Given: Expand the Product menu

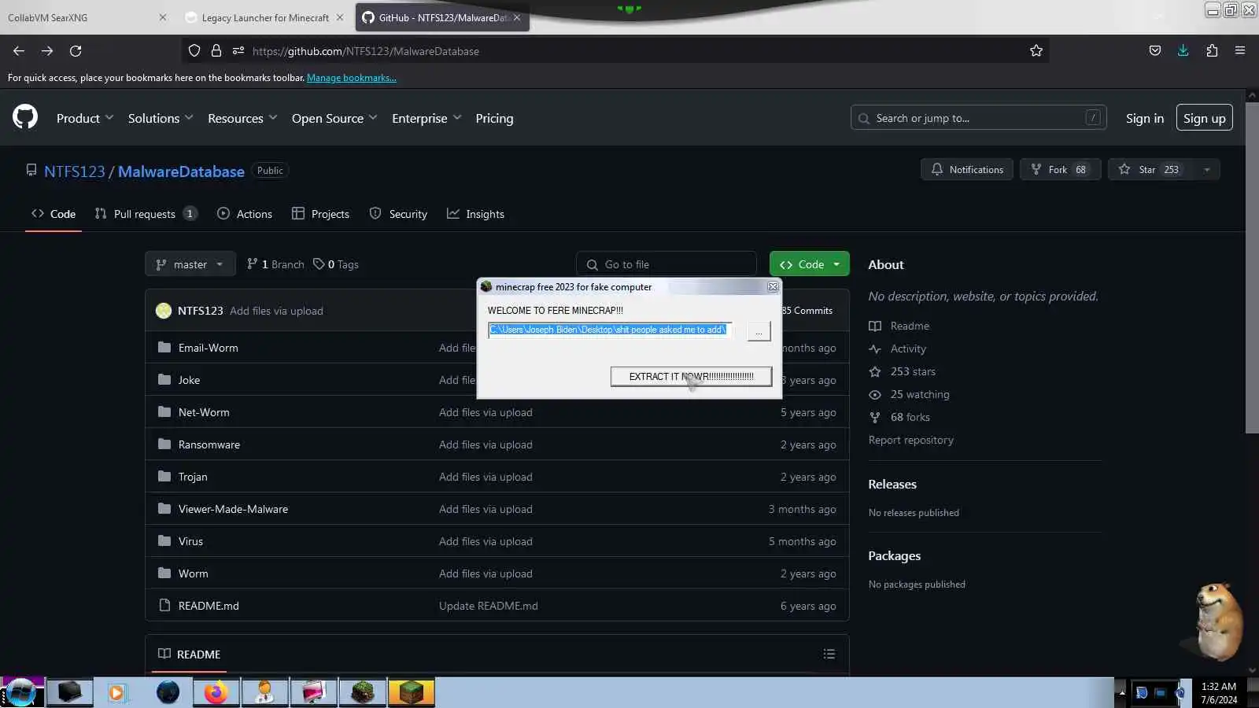Looking at the screenshot, I should (x=85, y=118).
